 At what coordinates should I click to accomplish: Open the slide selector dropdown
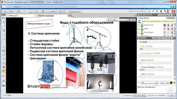tap(128, 20)
